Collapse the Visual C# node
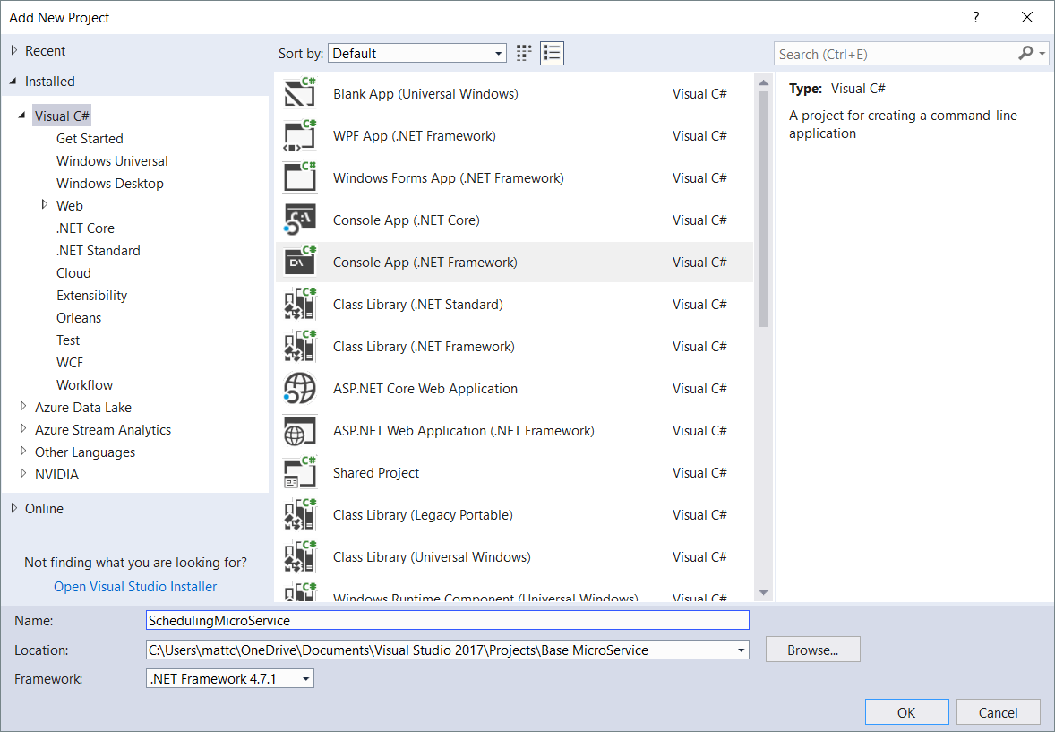 pos(22,116)
